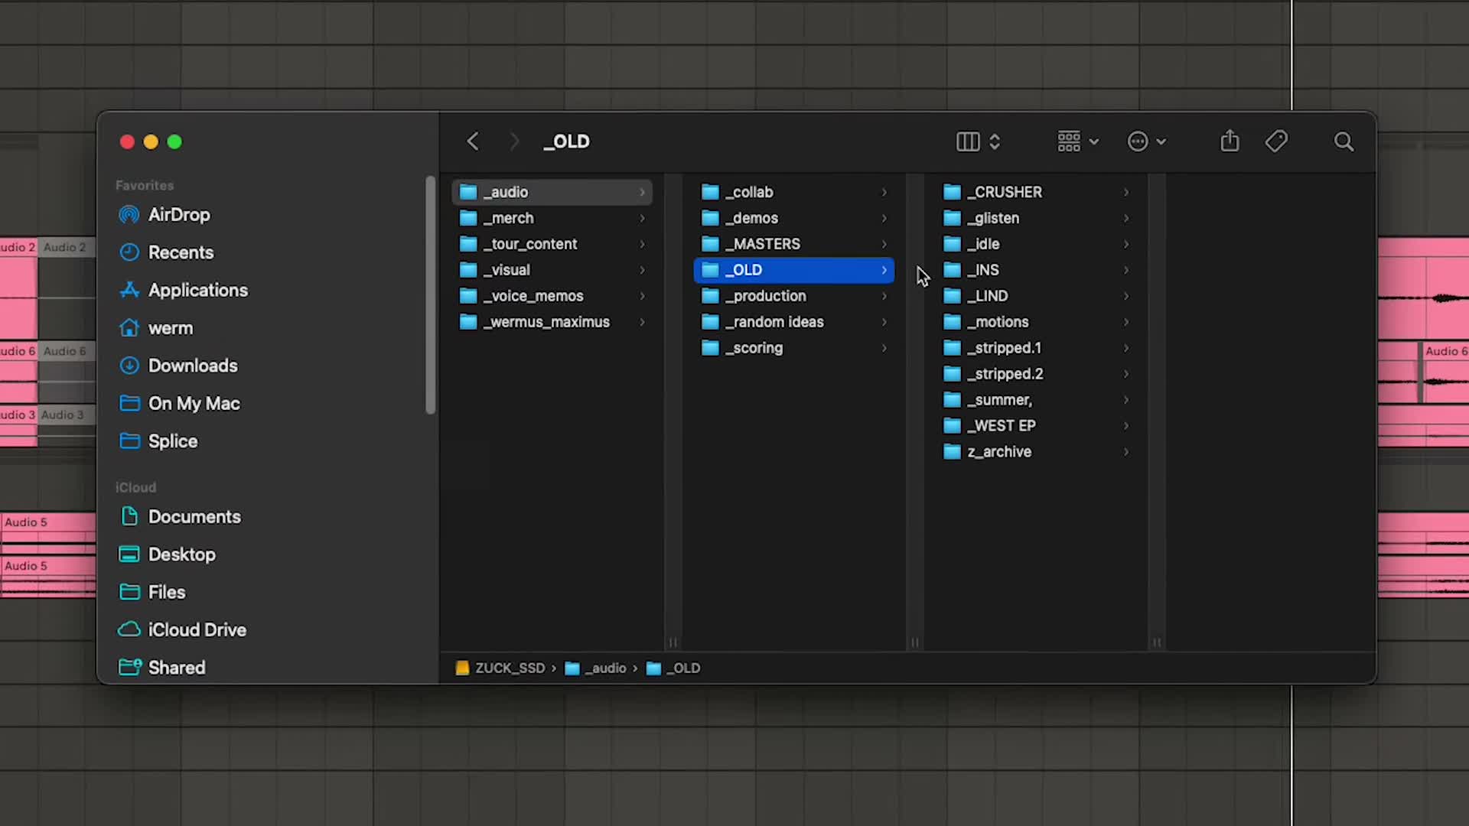The height and width of the screenshot is (826, 1469).
Task: Select the _MASTERS folder
Action: pos(794,244)
